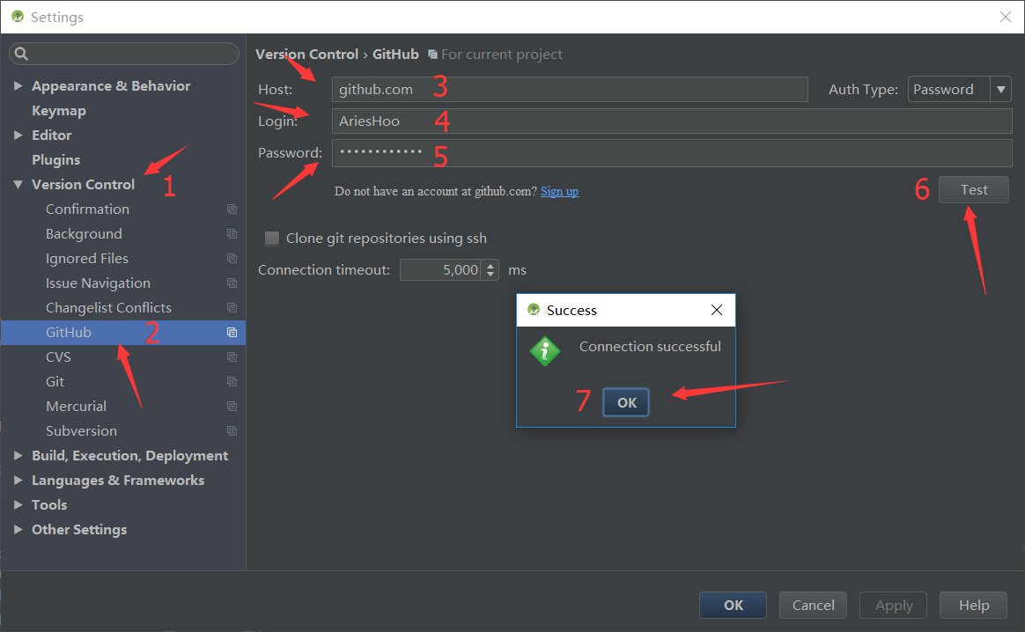Open Subversion settings page
Screen dimensions: 1025x632
click(x=81, y=430)
